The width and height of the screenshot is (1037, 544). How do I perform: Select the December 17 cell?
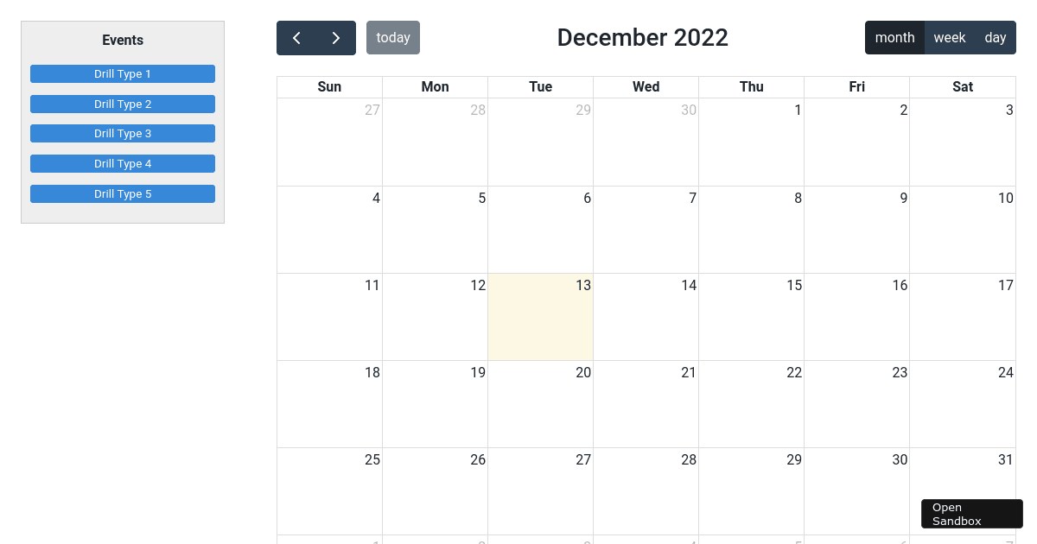pyautogui.click(x=962, y=317)
